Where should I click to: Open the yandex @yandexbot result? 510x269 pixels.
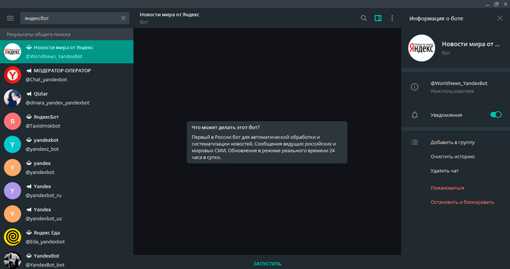click(67, 168)
